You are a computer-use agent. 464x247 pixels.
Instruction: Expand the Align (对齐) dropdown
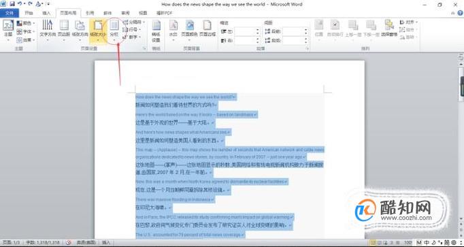(408, 22)
